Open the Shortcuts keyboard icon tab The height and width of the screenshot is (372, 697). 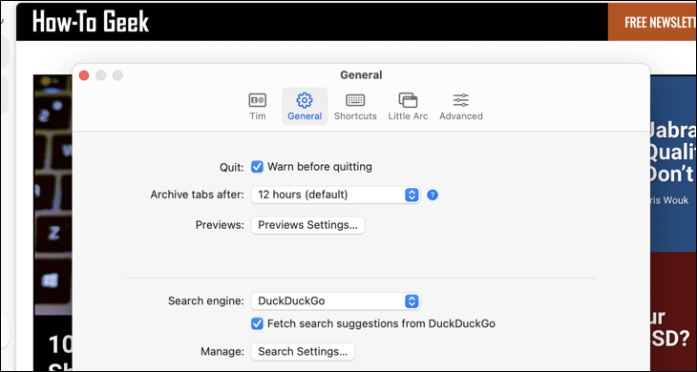coord(355,107)
